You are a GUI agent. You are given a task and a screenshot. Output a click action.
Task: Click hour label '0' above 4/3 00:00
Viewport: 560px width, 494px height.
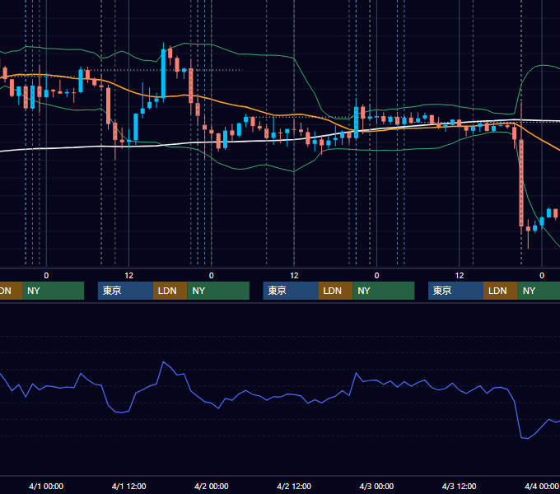coord(376,276)
